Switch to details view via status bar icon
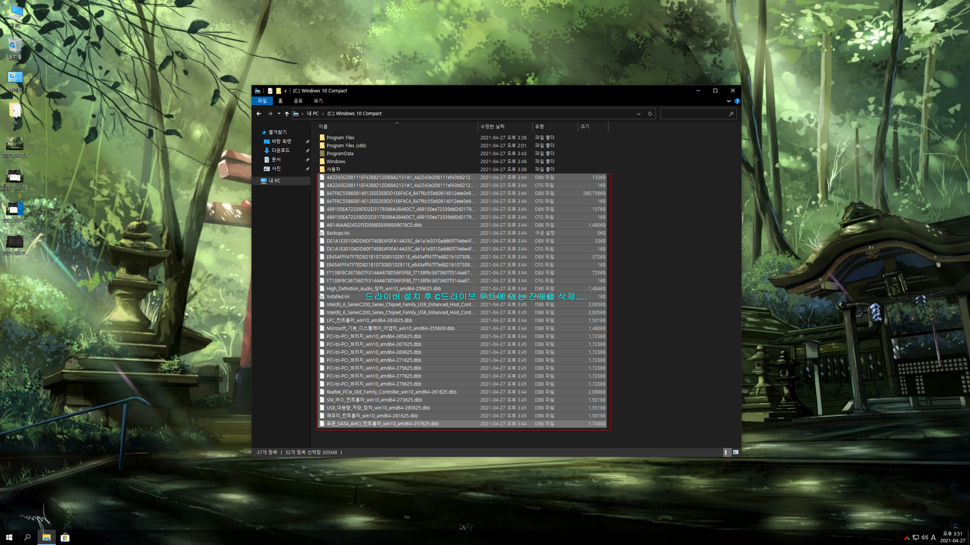 click(727, 452)
